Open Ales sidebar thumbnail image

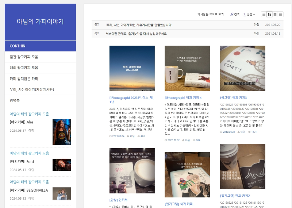pos(62,132)
